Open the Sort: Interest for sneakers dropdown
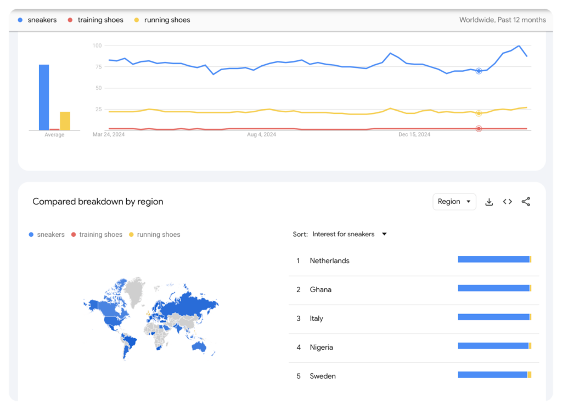562x410 pixels. (x=345, y=234)
